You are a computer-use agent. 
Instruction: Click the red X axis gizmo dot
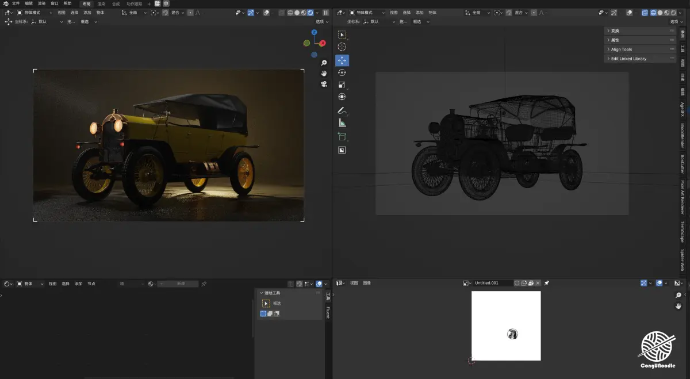[323, 43]
